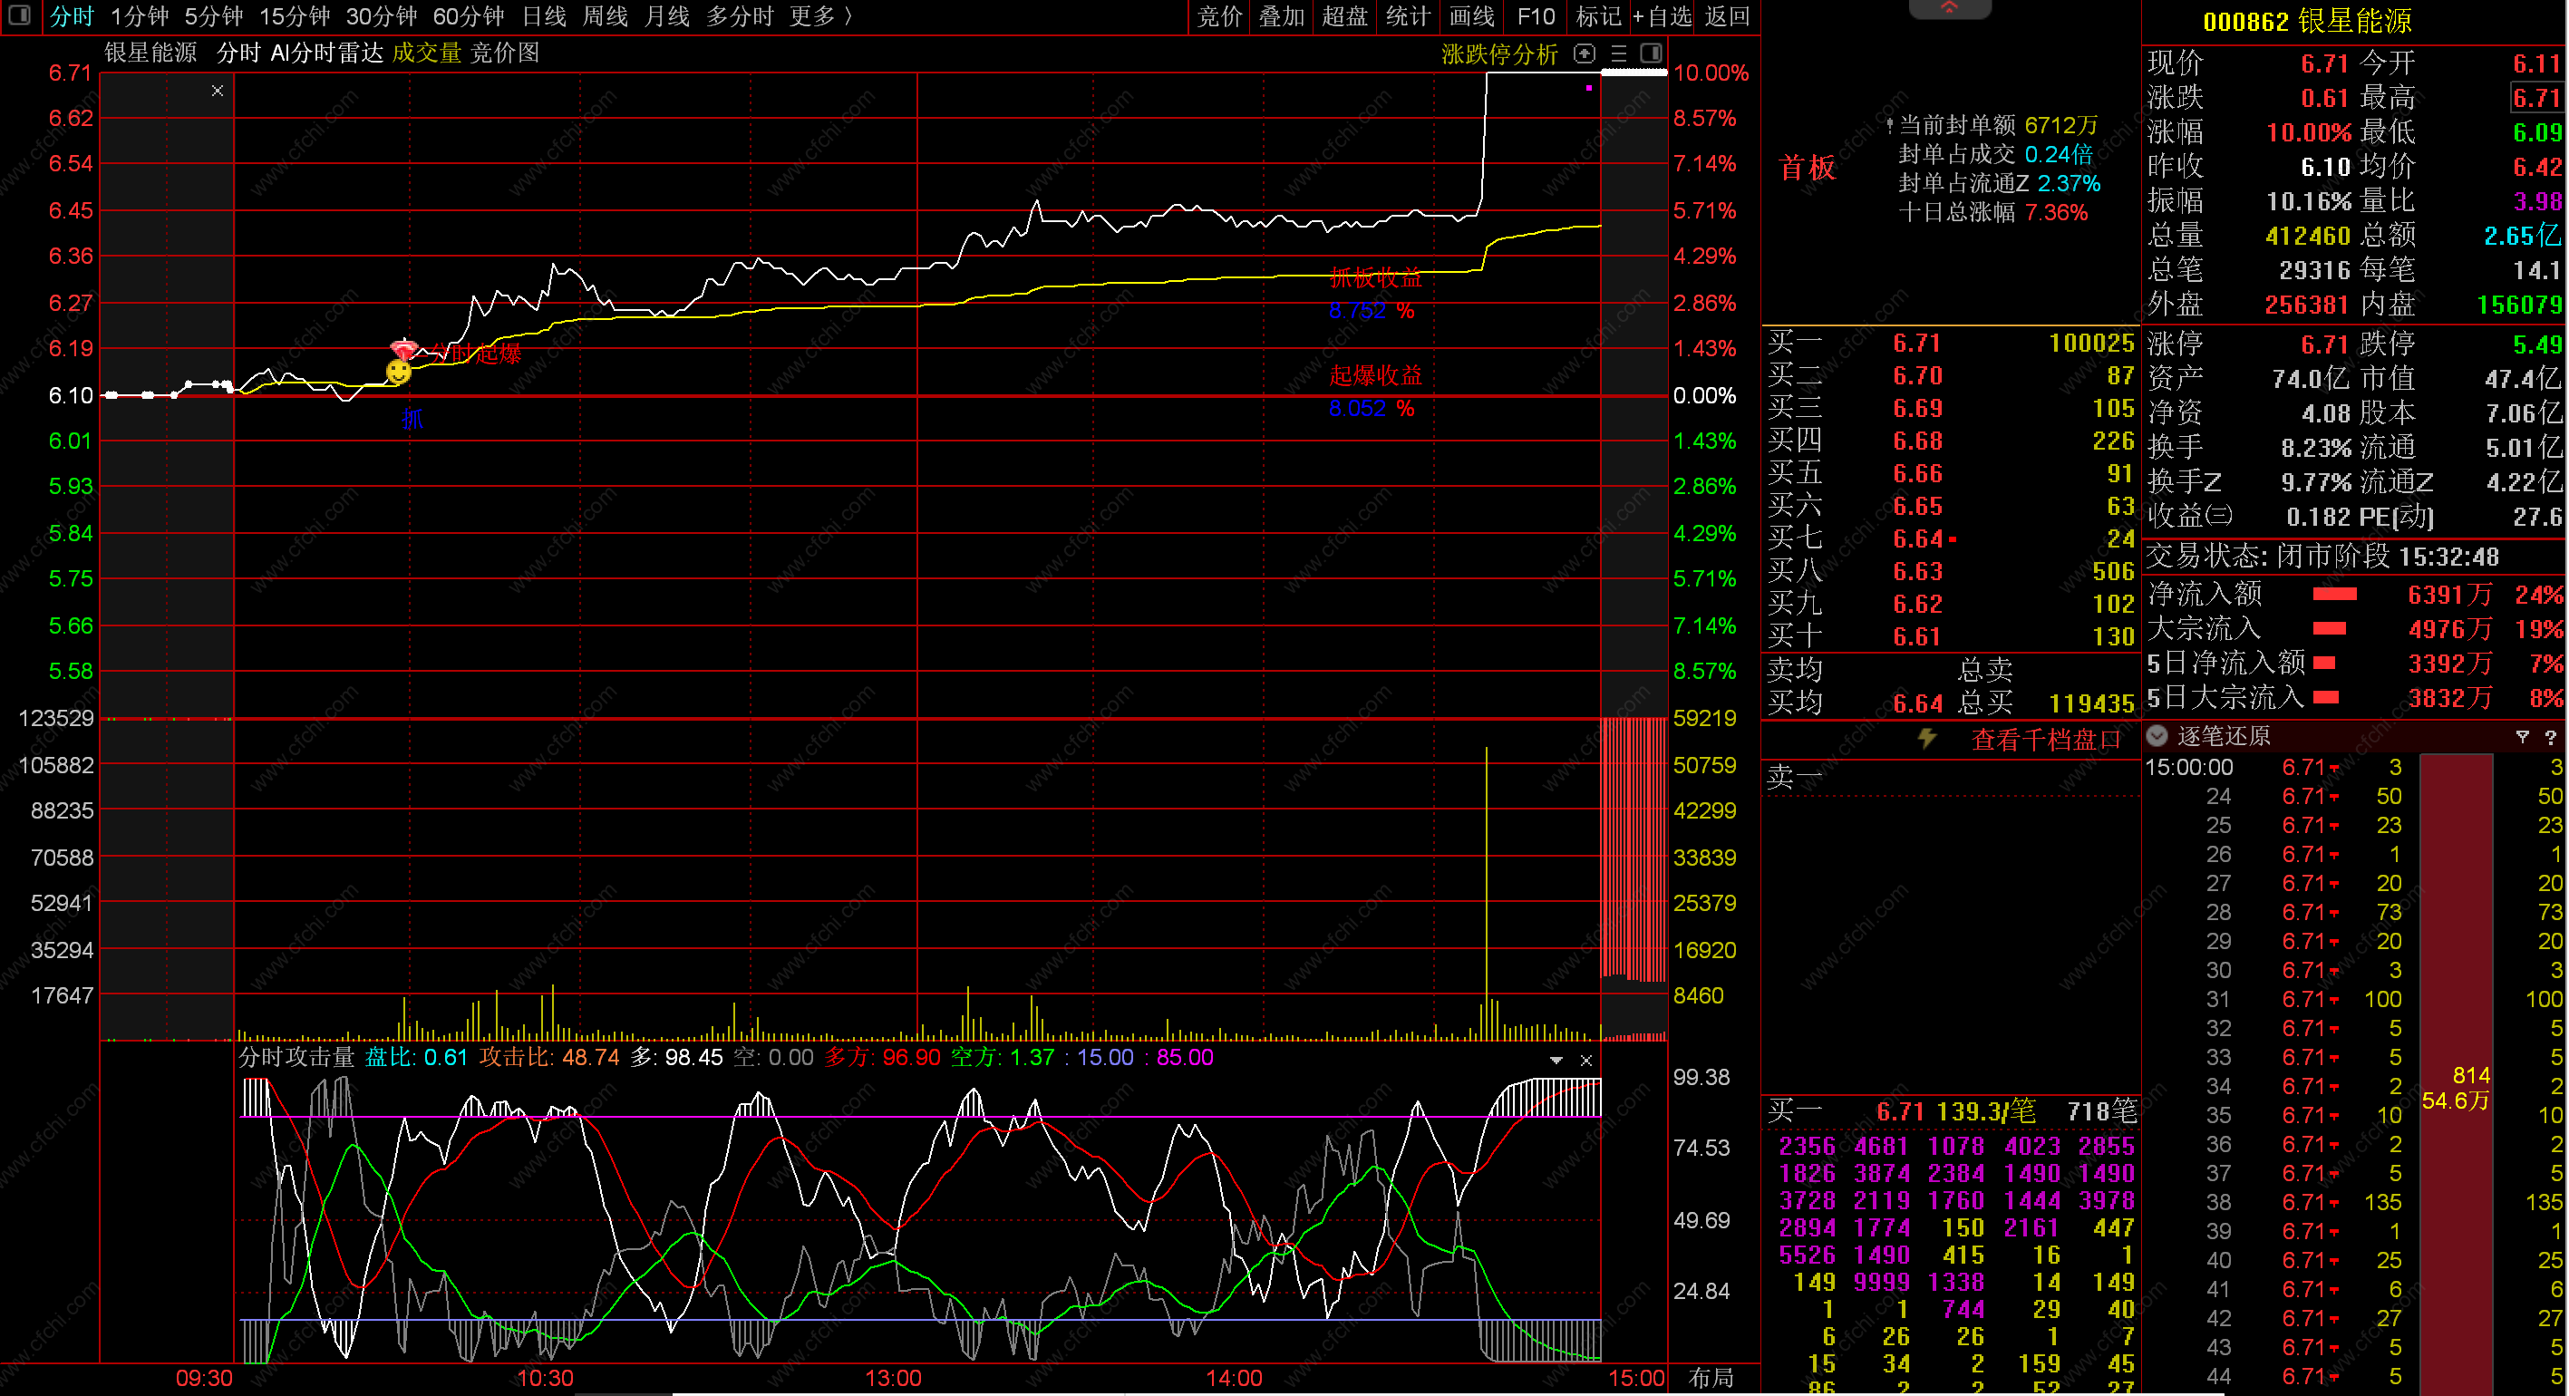Click the red 净流入额 bar indicator
Viewport: 2569px width, 1396px height.
click(x=2333, y=595)
